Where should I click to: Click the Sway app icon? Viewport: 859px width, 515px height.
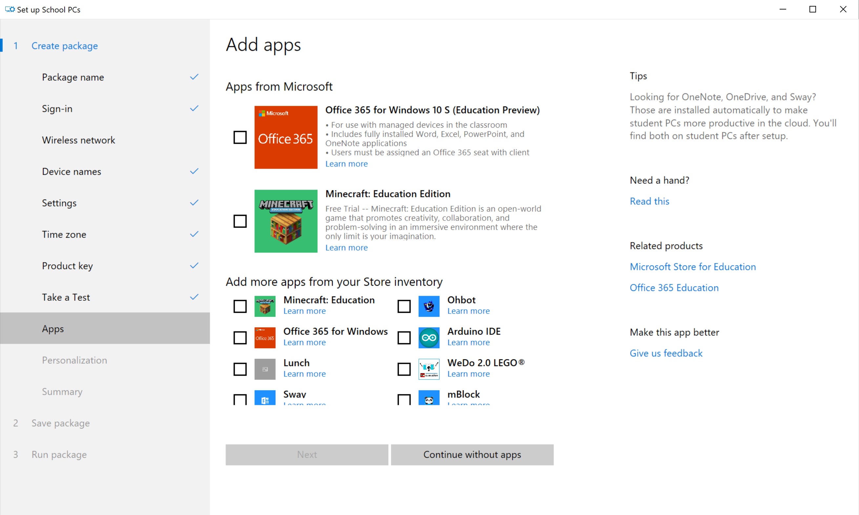[265, 399]
